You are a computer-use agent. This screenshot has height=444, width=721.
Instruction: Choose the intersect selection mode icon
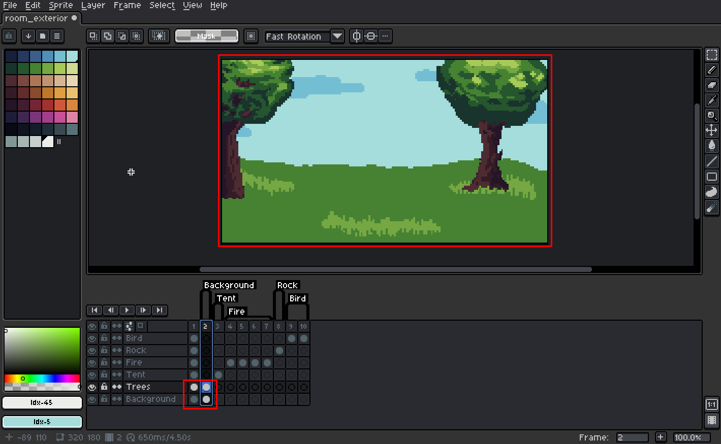pyautogui.click(x=136, y=36)
